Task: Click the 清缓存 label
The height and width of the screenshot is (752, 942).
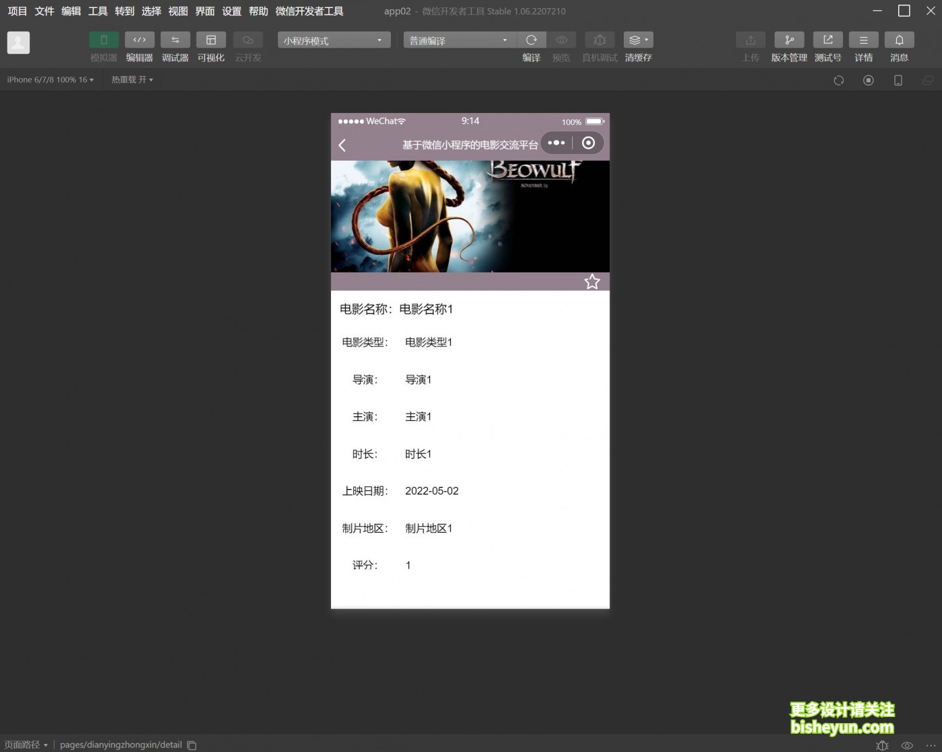Action: [638, 58]
